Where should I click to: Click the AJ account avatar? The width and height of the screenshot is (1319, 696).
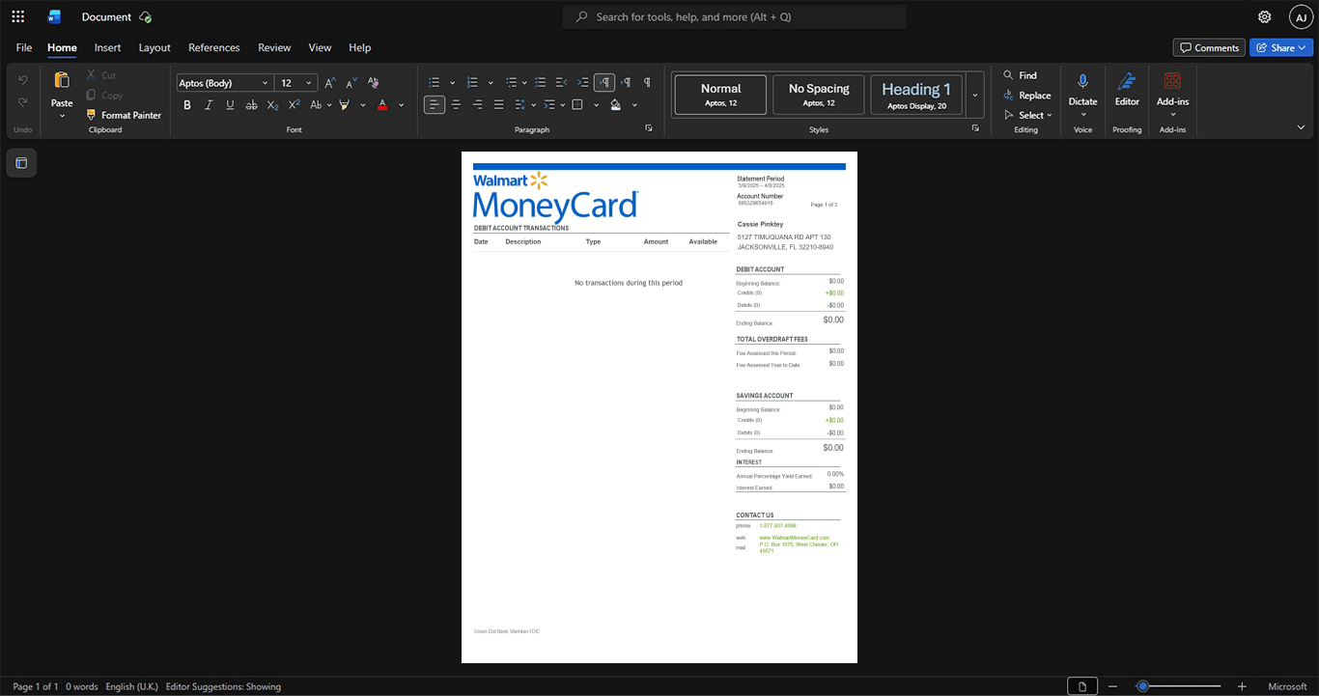(x=1302, y=16)
